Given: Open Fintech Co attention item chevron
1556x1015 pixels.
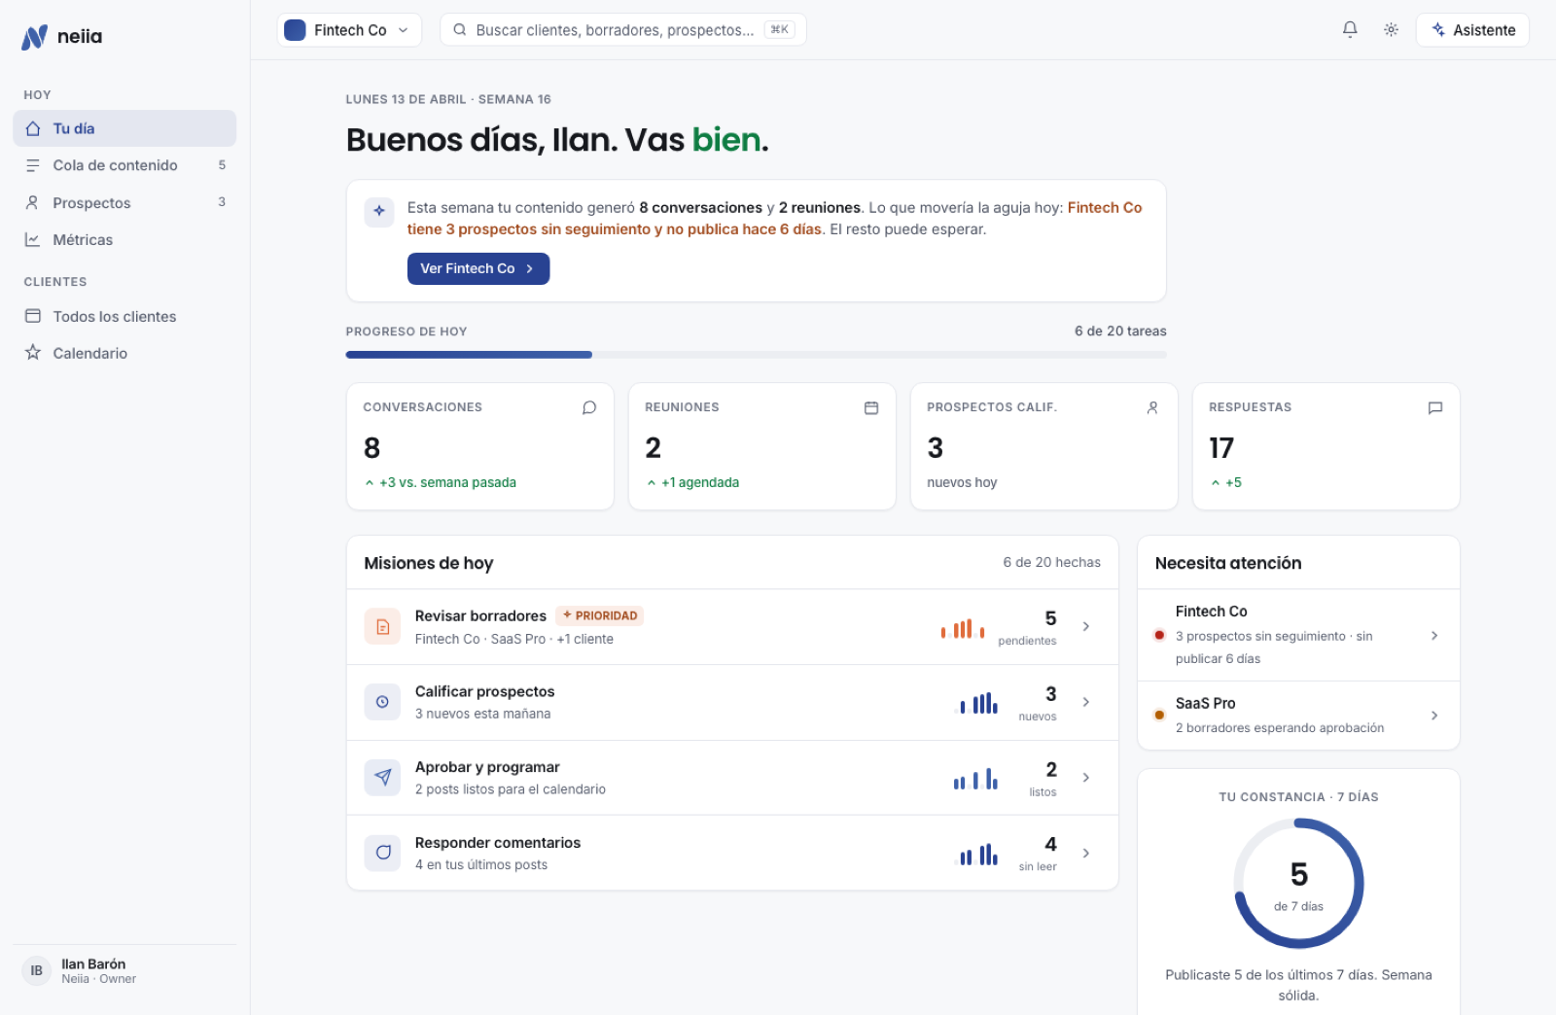Looking at the screenshot, I should pyautogui.click(x=1434, y=635).
